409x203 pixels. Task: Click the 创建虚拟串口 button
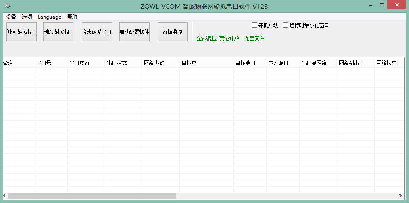tap(21, 32)
